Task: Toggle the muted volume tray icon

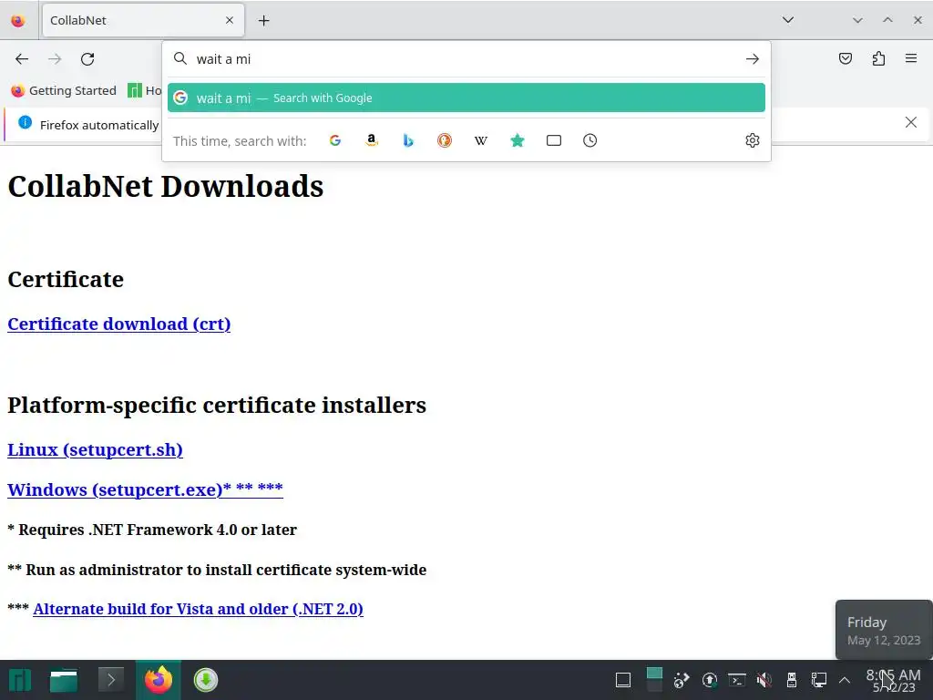Action: (764, 680)
